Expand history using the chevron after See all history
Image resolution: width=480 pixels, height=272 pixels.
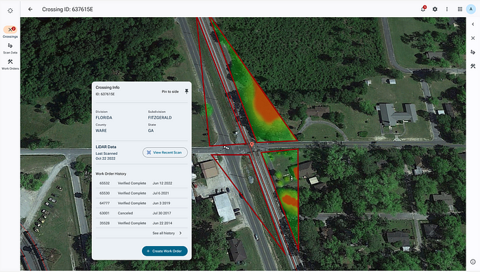tap(180, 233)
